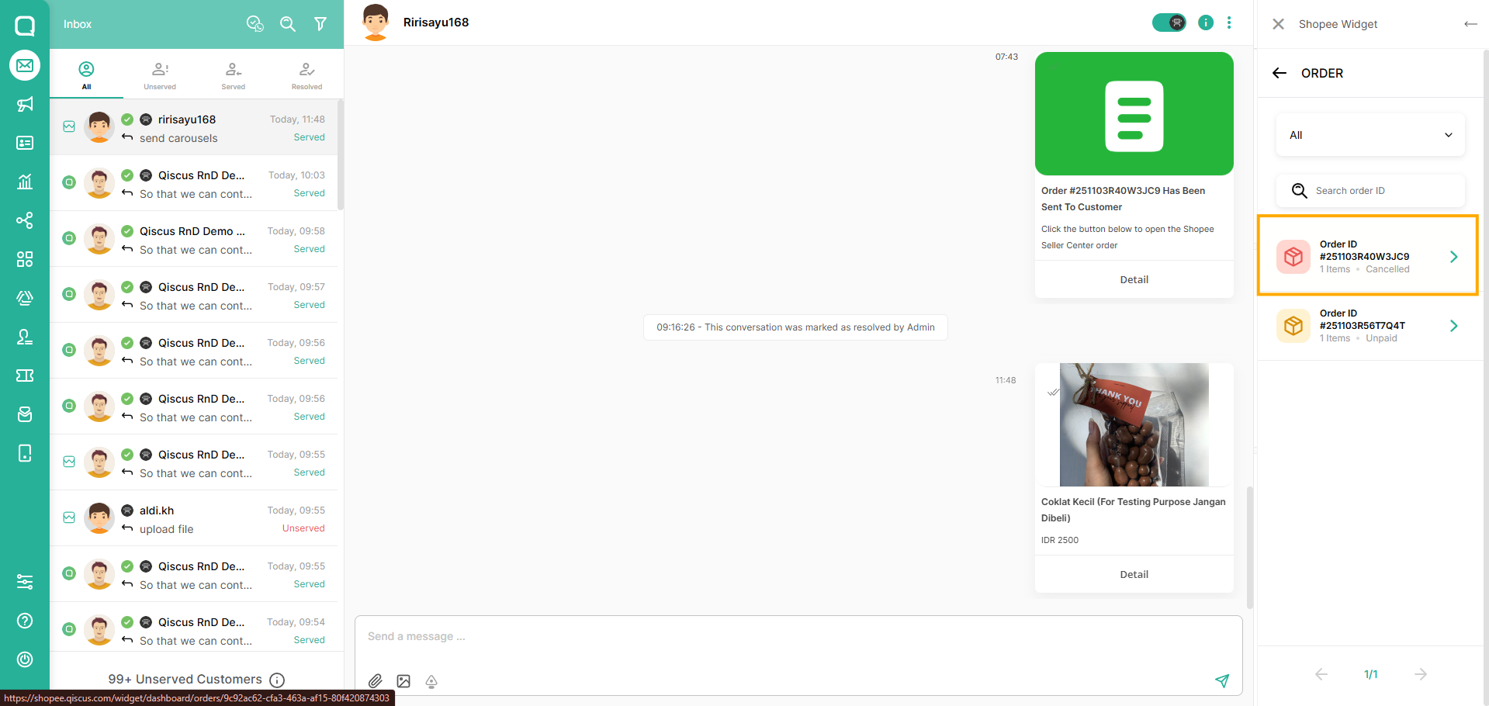
Task: Open the All order status dropdown
Action: (1370, 135)
